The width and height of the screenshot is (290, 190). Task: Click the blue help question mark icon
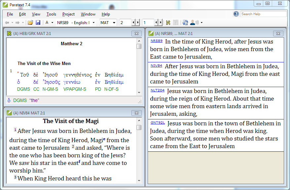point(236,14)
